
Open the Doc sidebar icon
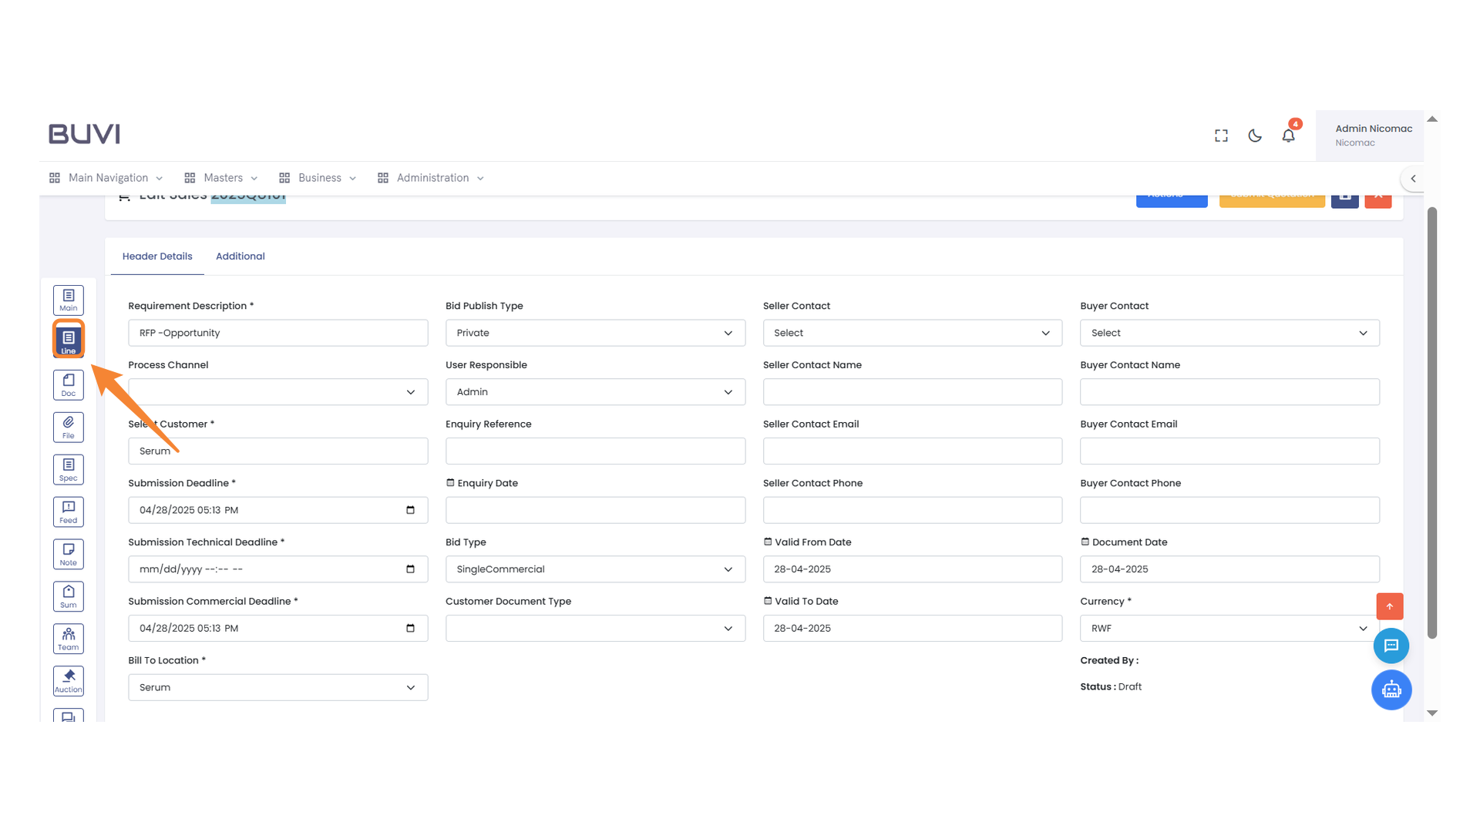pos(69,384)
